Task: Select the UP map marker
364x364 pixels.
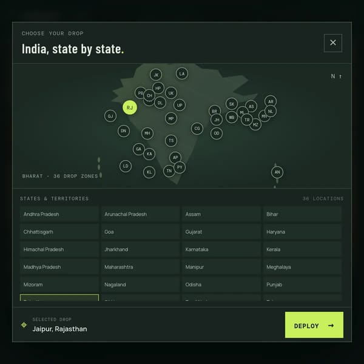Action: 180,105
